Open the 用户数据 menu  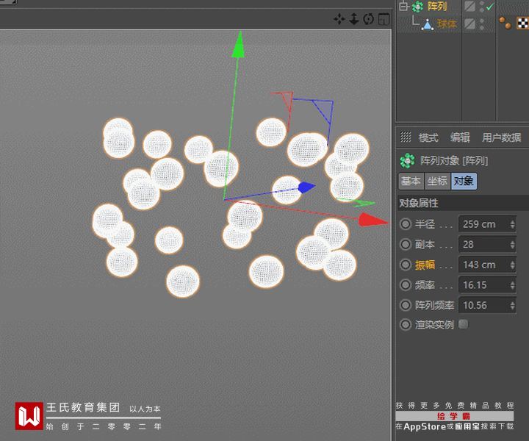pyautogui.click(x=501, y=137)
